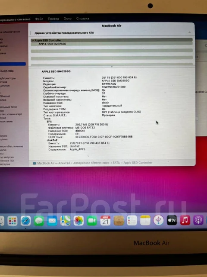Click SATA in the path bar
207x277 pixels.
[116, 163]
